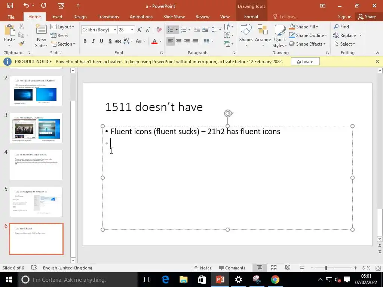Increase font size with large A icon
This screenshot has width=383, height=287.
(140, 30)
